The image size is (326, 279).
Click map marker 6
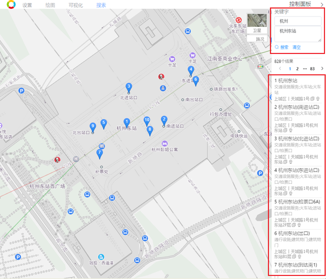click(x=196, y=80)
